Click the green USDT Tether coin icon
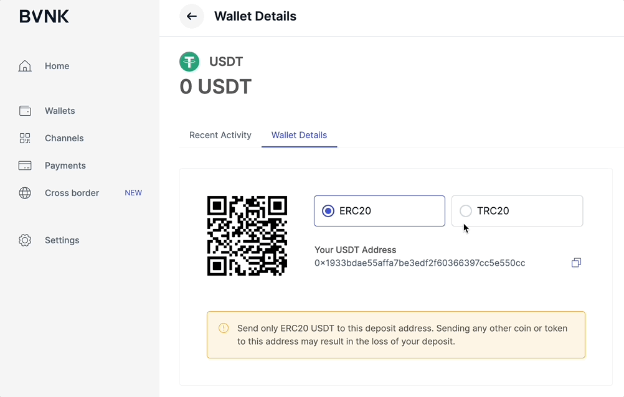The height and width of the screenshot is (397, 624). click(x=189, y=62)
